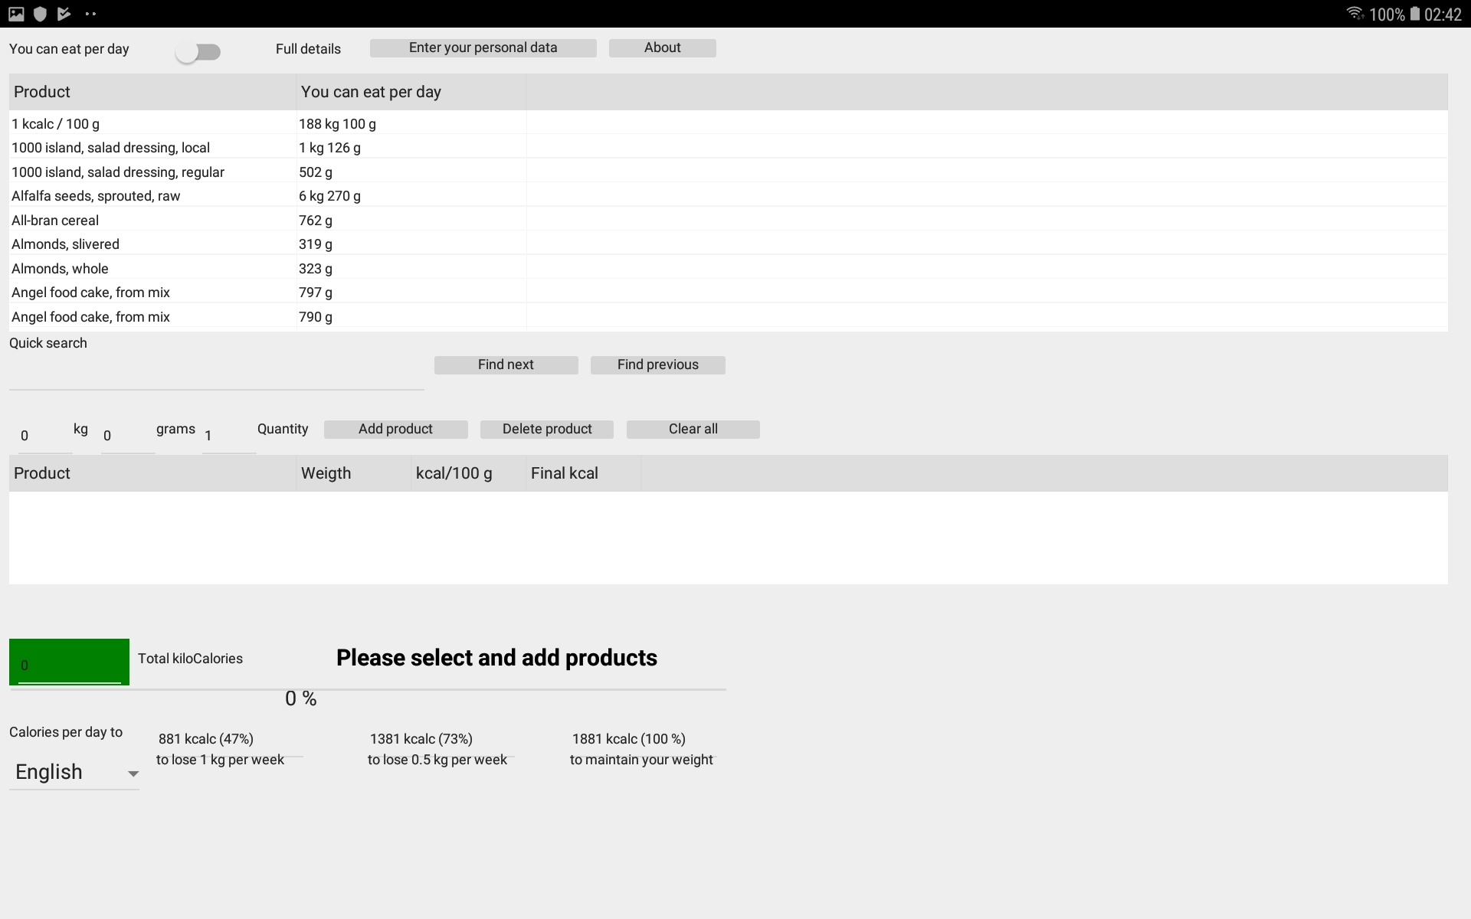
Task: Open the About dialog
Action: pos(662,47)
